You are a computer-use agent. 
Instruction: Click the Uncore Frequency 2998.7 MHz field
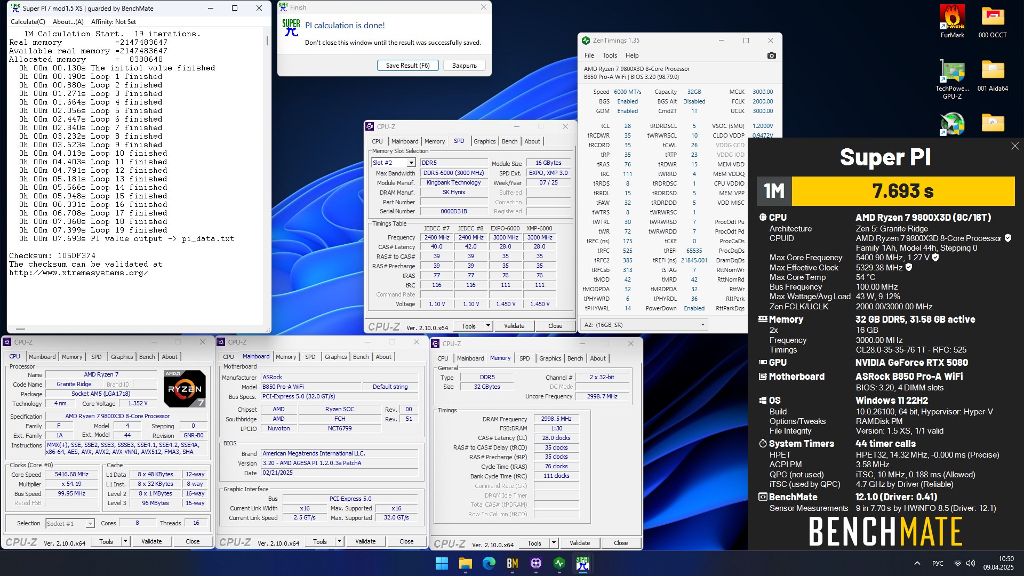coord(602,396)
